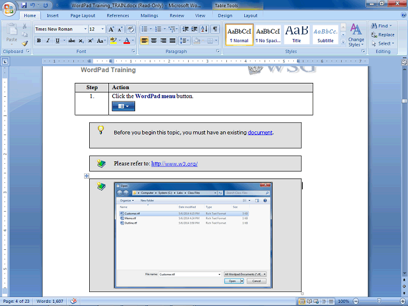The image size is (408, 306).
Task: Toggle Italic formatting
Action: pos(48,41)
